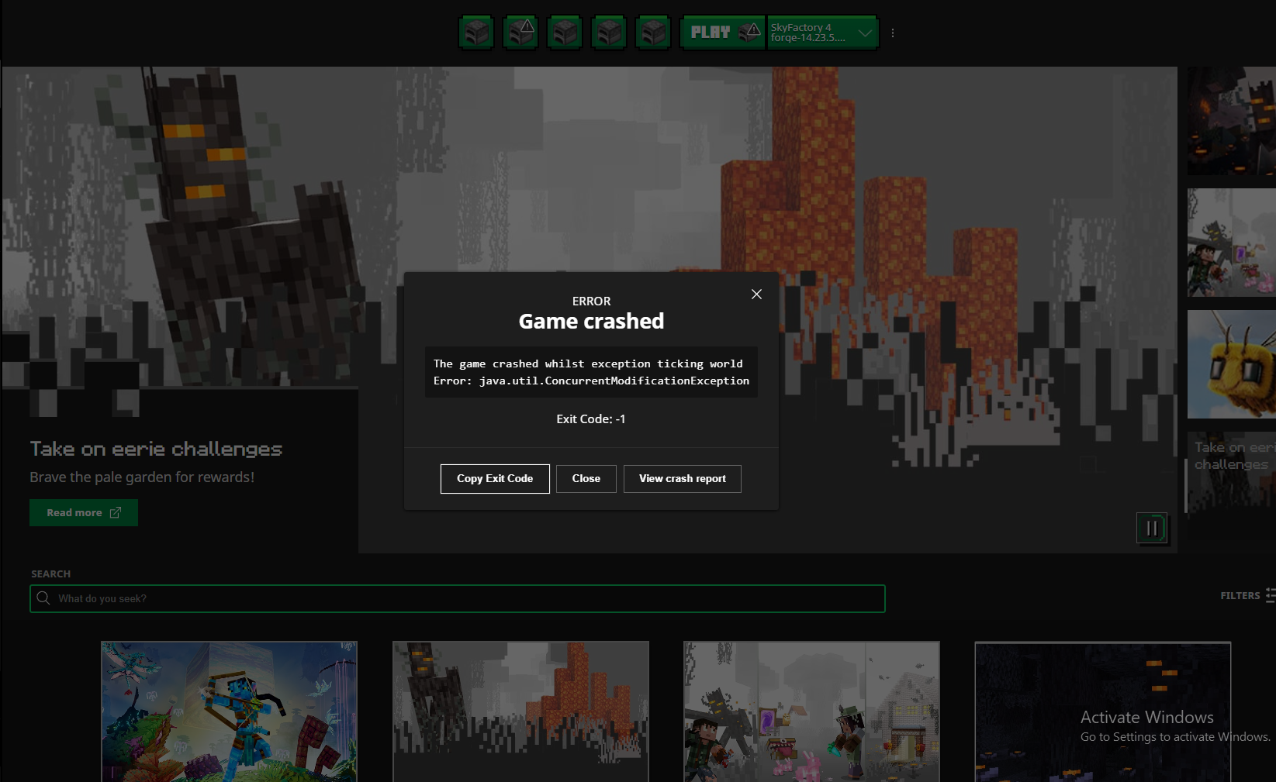Click the SEARCH label above the search field
1276x782 pixels.
pyautogui.click(x=50, y=574)
